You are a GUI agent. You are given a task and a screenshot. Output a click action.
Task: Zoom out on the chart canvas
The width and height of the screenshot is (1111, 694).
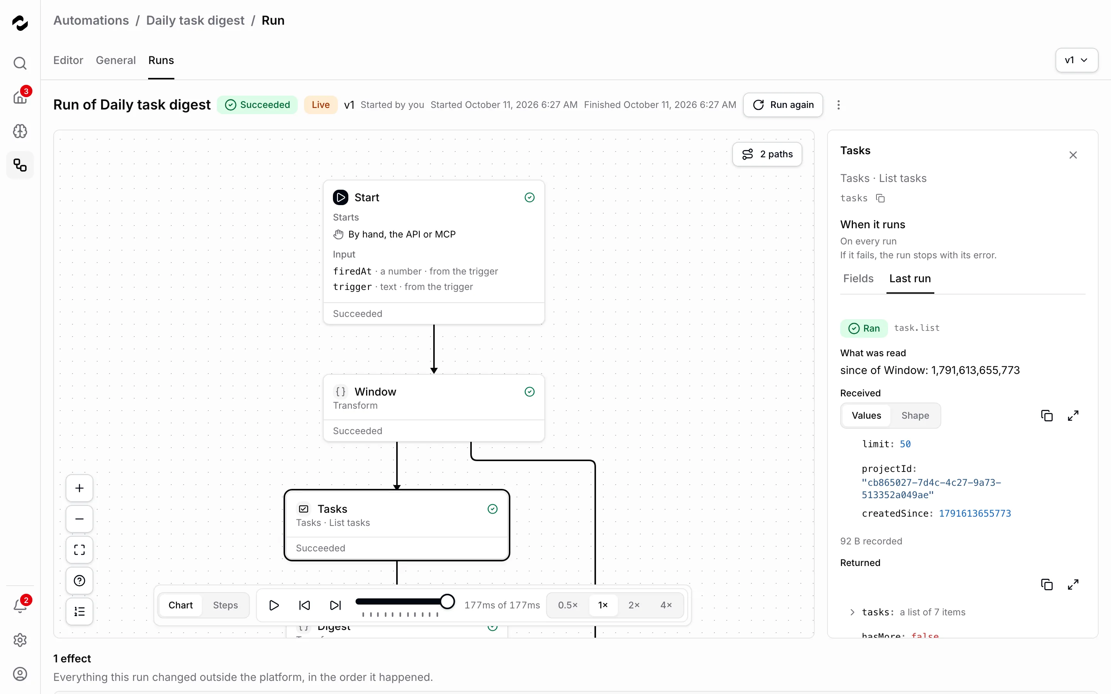tap(79, 519)
